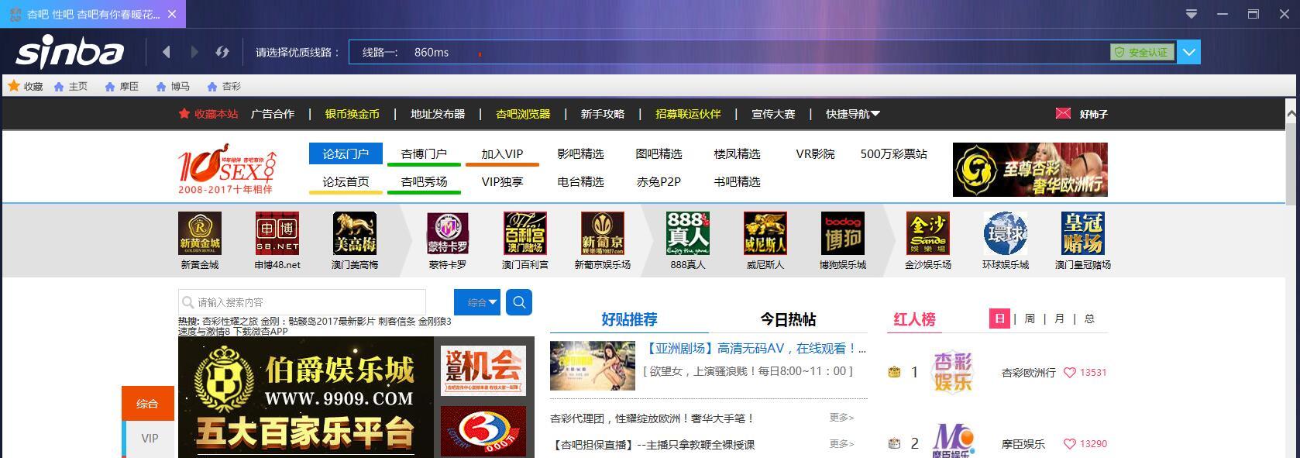1300x458 pixels.
Task: Click the 888真人 icon
Action: pyautogui.click(x=688, y=233)
